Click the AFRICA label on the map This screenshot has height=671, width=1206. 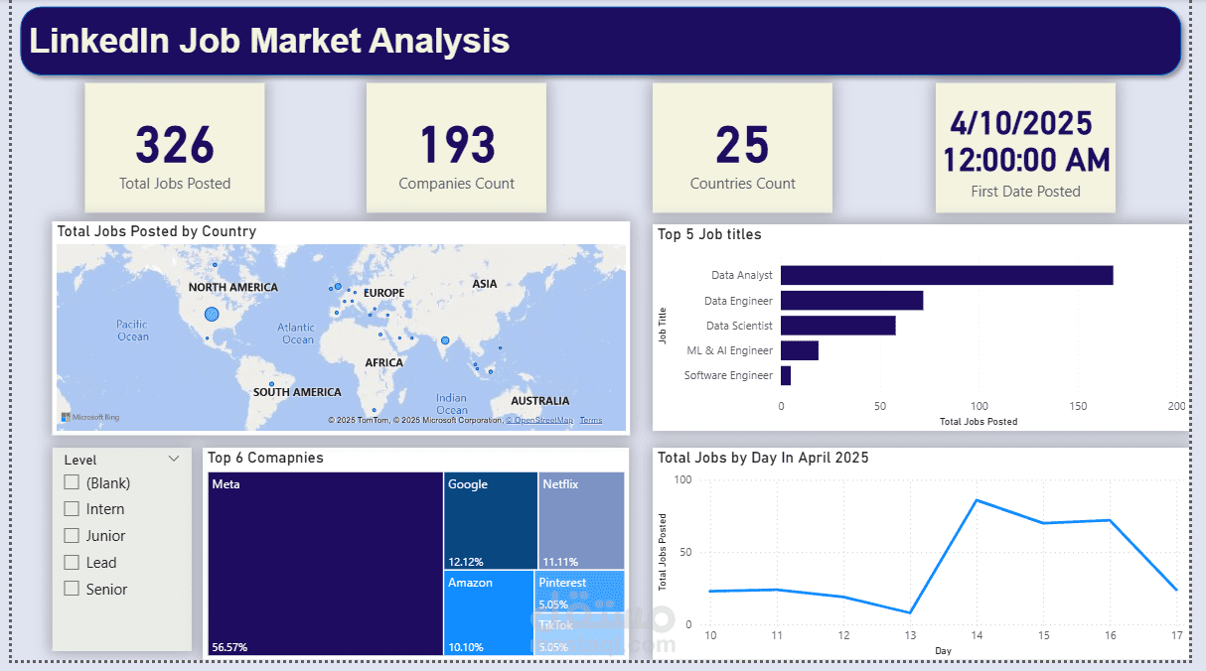point(384,363)
